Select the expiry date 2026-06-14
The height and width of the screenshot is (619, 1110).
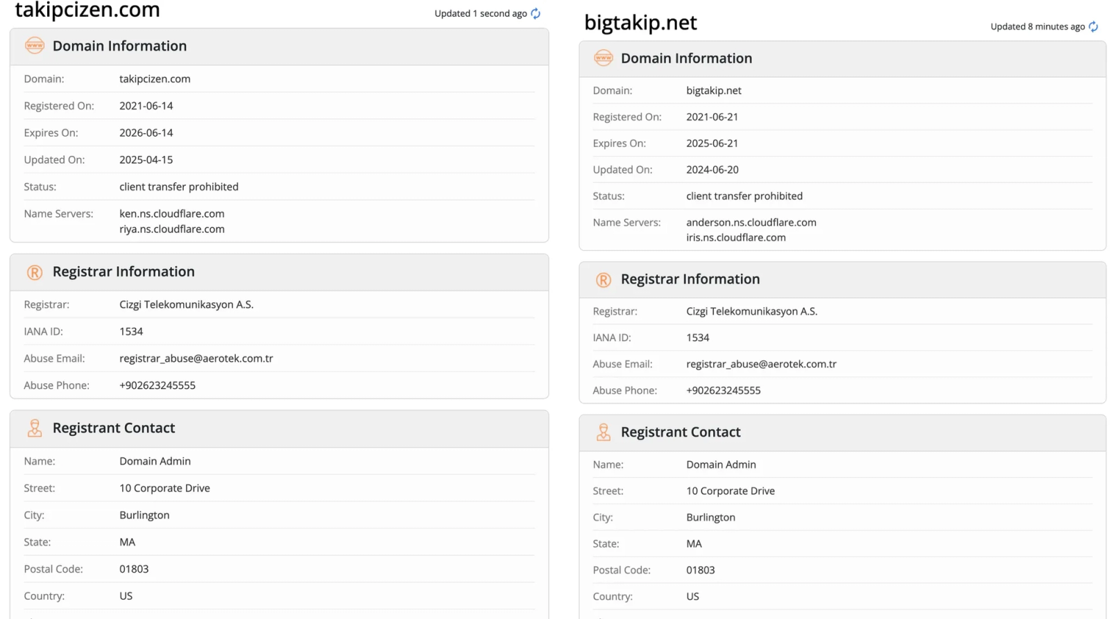pos(146,133)
